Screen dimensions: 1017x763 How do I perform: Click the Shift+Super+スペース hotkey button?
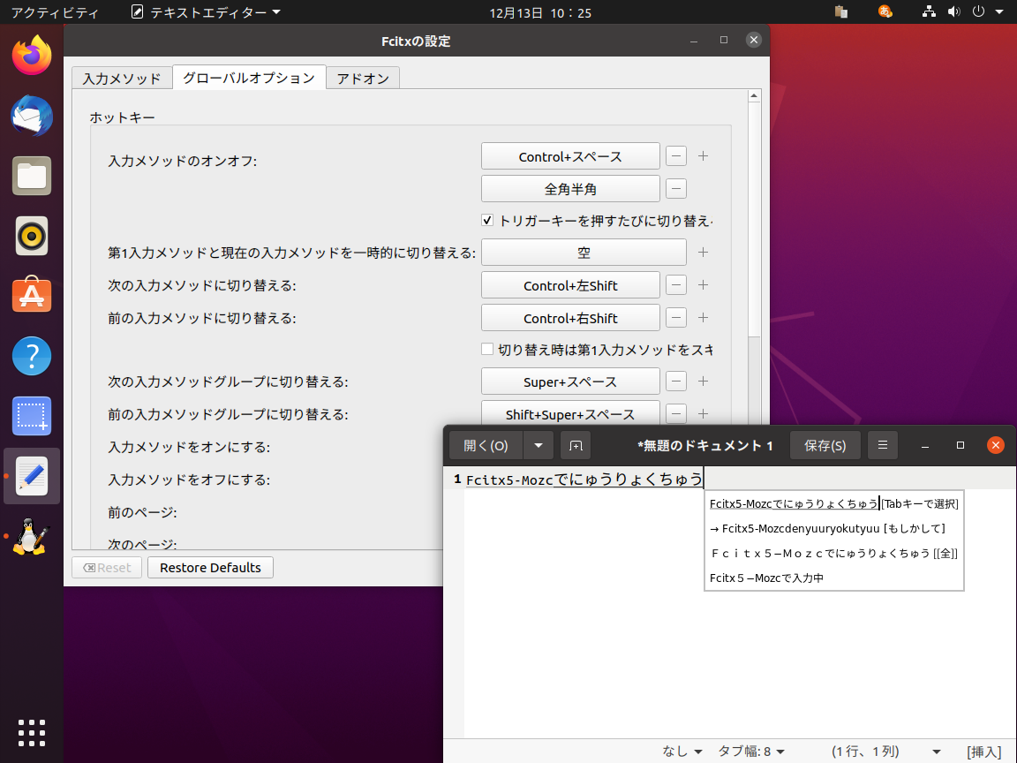[570, 413]
